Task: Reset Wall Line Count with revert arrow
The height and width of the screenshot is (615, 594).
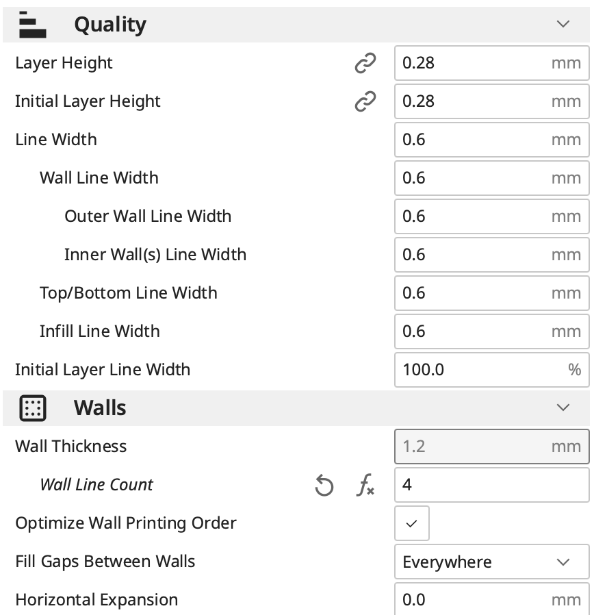Action: click(x=324, y=485)
